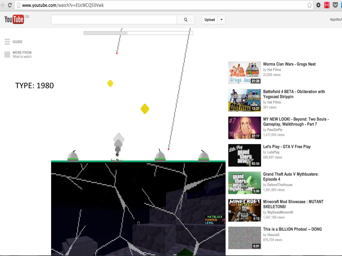Click the GUIDE label
The image size is (342, 256).
tap(17, 42)
